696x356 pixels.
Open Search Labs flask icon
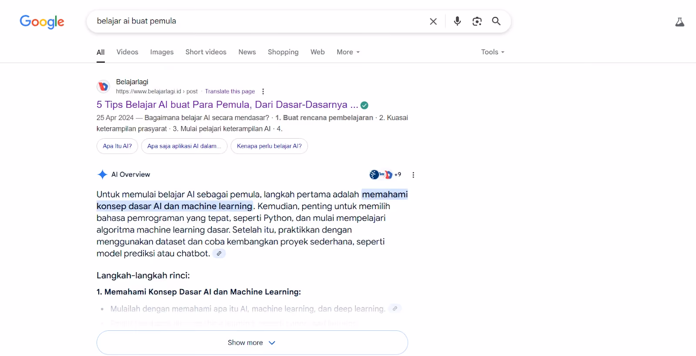pos(679,22)
